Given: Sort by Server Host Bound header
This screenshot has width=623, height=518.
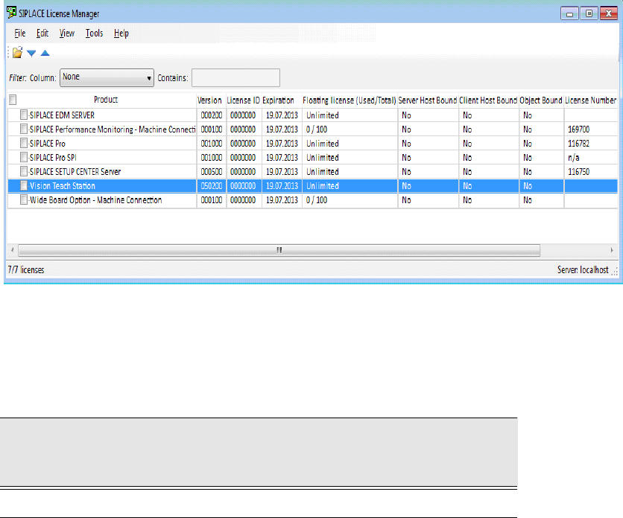Looking at the screenshot, I should (x=428, y=100).
